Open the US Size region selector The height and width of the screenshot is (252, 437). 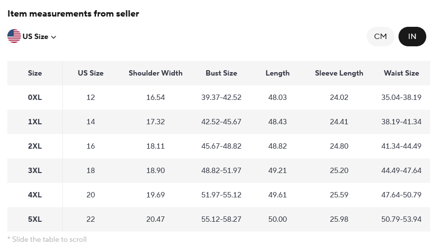click(35, 37)
